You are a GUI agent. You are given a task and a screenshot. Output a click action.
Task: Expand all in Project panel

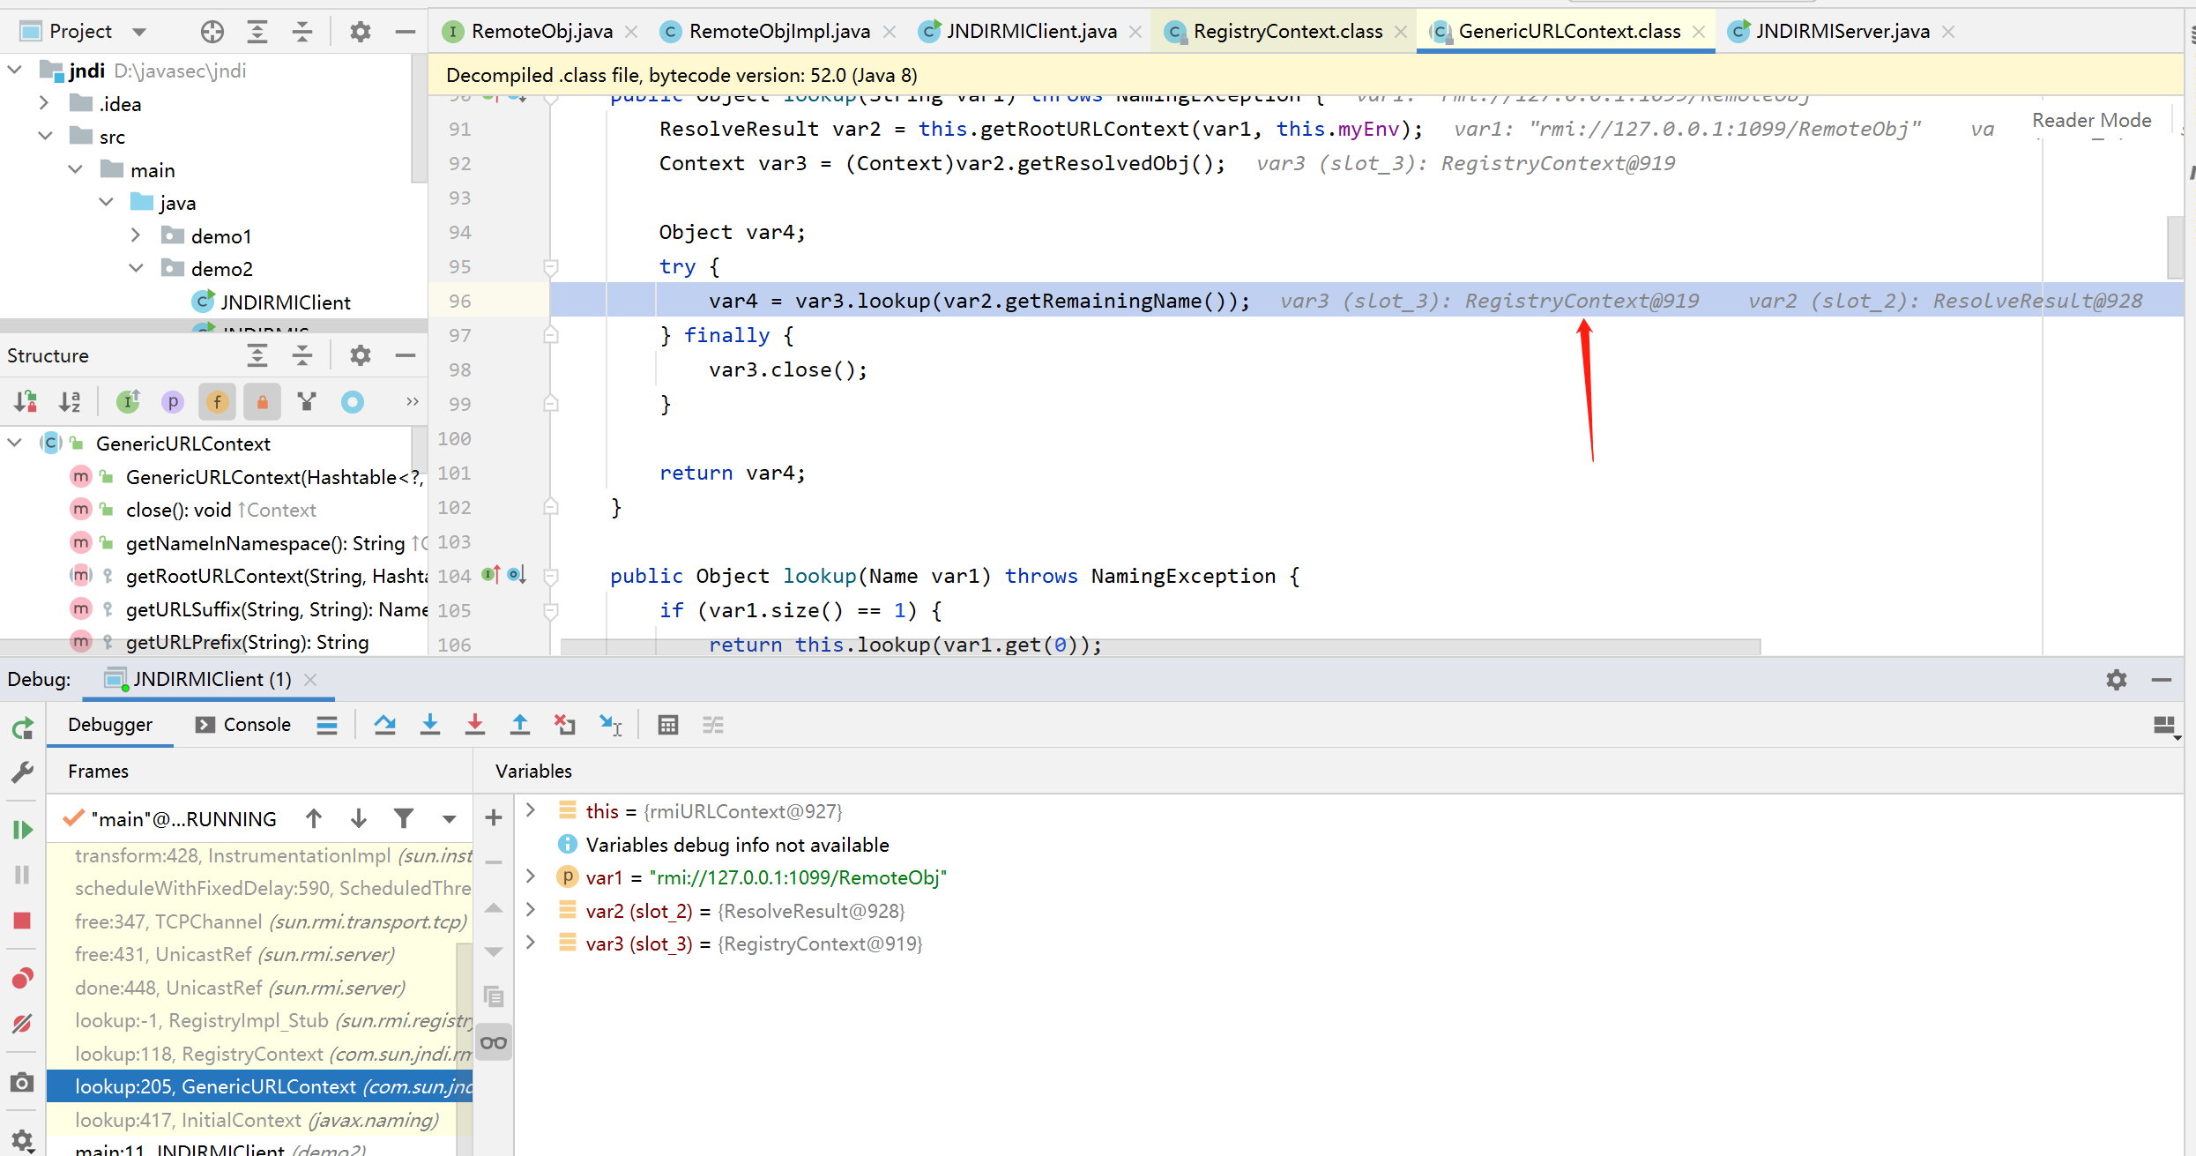pyautogui.click(x=257, y=32)
